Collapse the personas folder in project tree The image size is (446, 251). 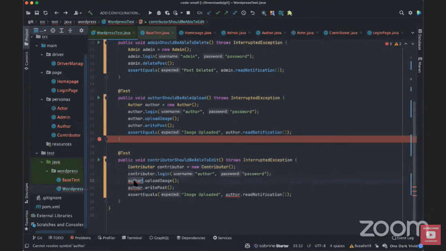pyautogui.click(x=42, y=100)
